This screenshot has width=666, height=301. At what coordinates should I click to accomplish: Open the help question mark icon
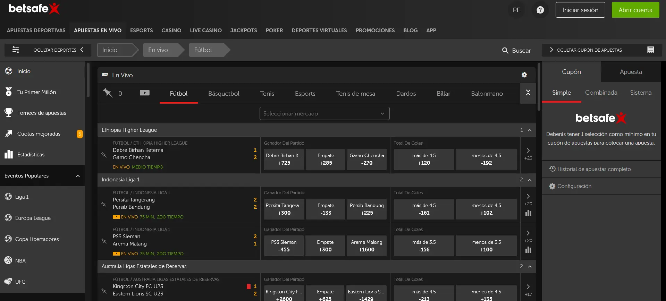[540, 10]
